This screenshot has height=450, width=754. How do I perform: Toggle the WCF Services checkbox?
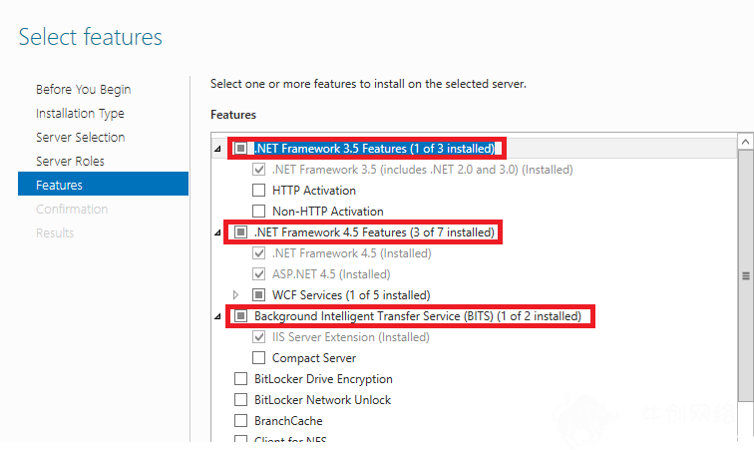(x=258, y=294)
